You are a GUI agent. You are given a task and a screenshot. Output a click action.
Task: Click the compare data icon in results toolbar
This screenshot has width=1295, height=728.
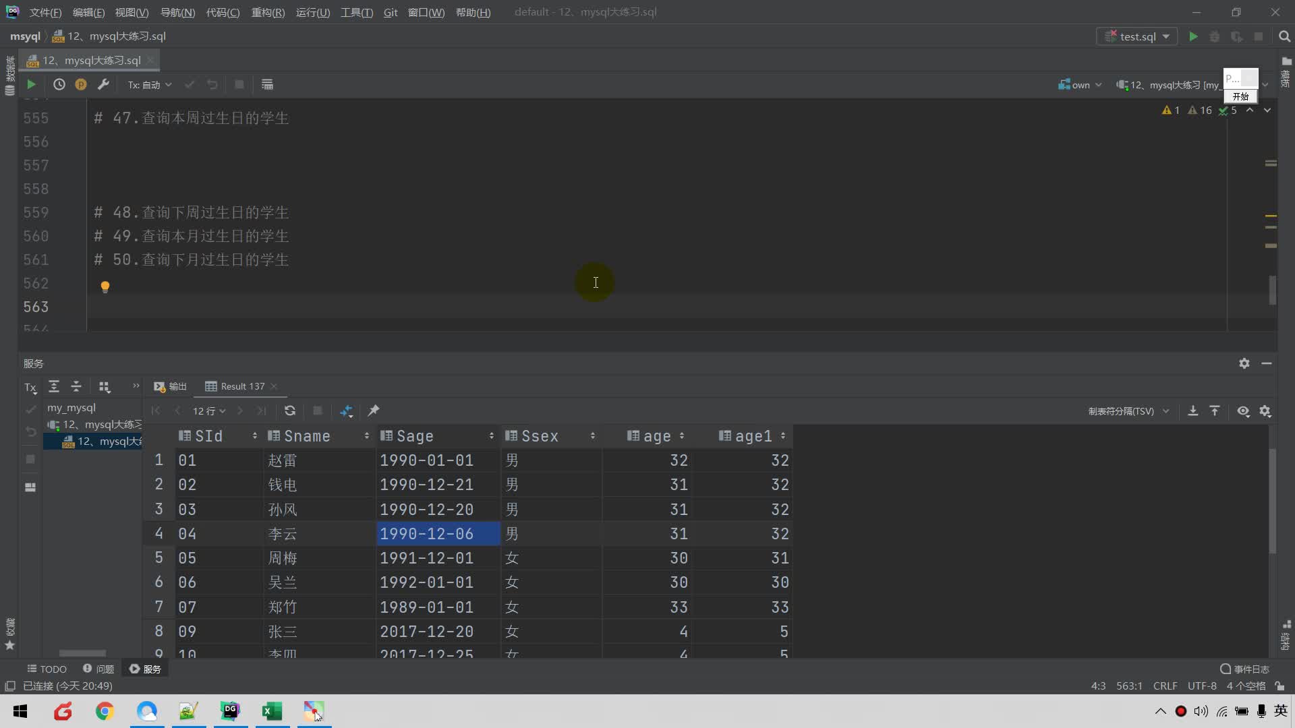point(347,411)
